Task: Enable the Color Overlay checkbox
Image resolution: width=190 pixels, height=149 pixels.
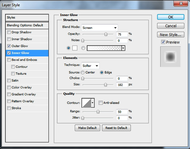Action: 9,87
